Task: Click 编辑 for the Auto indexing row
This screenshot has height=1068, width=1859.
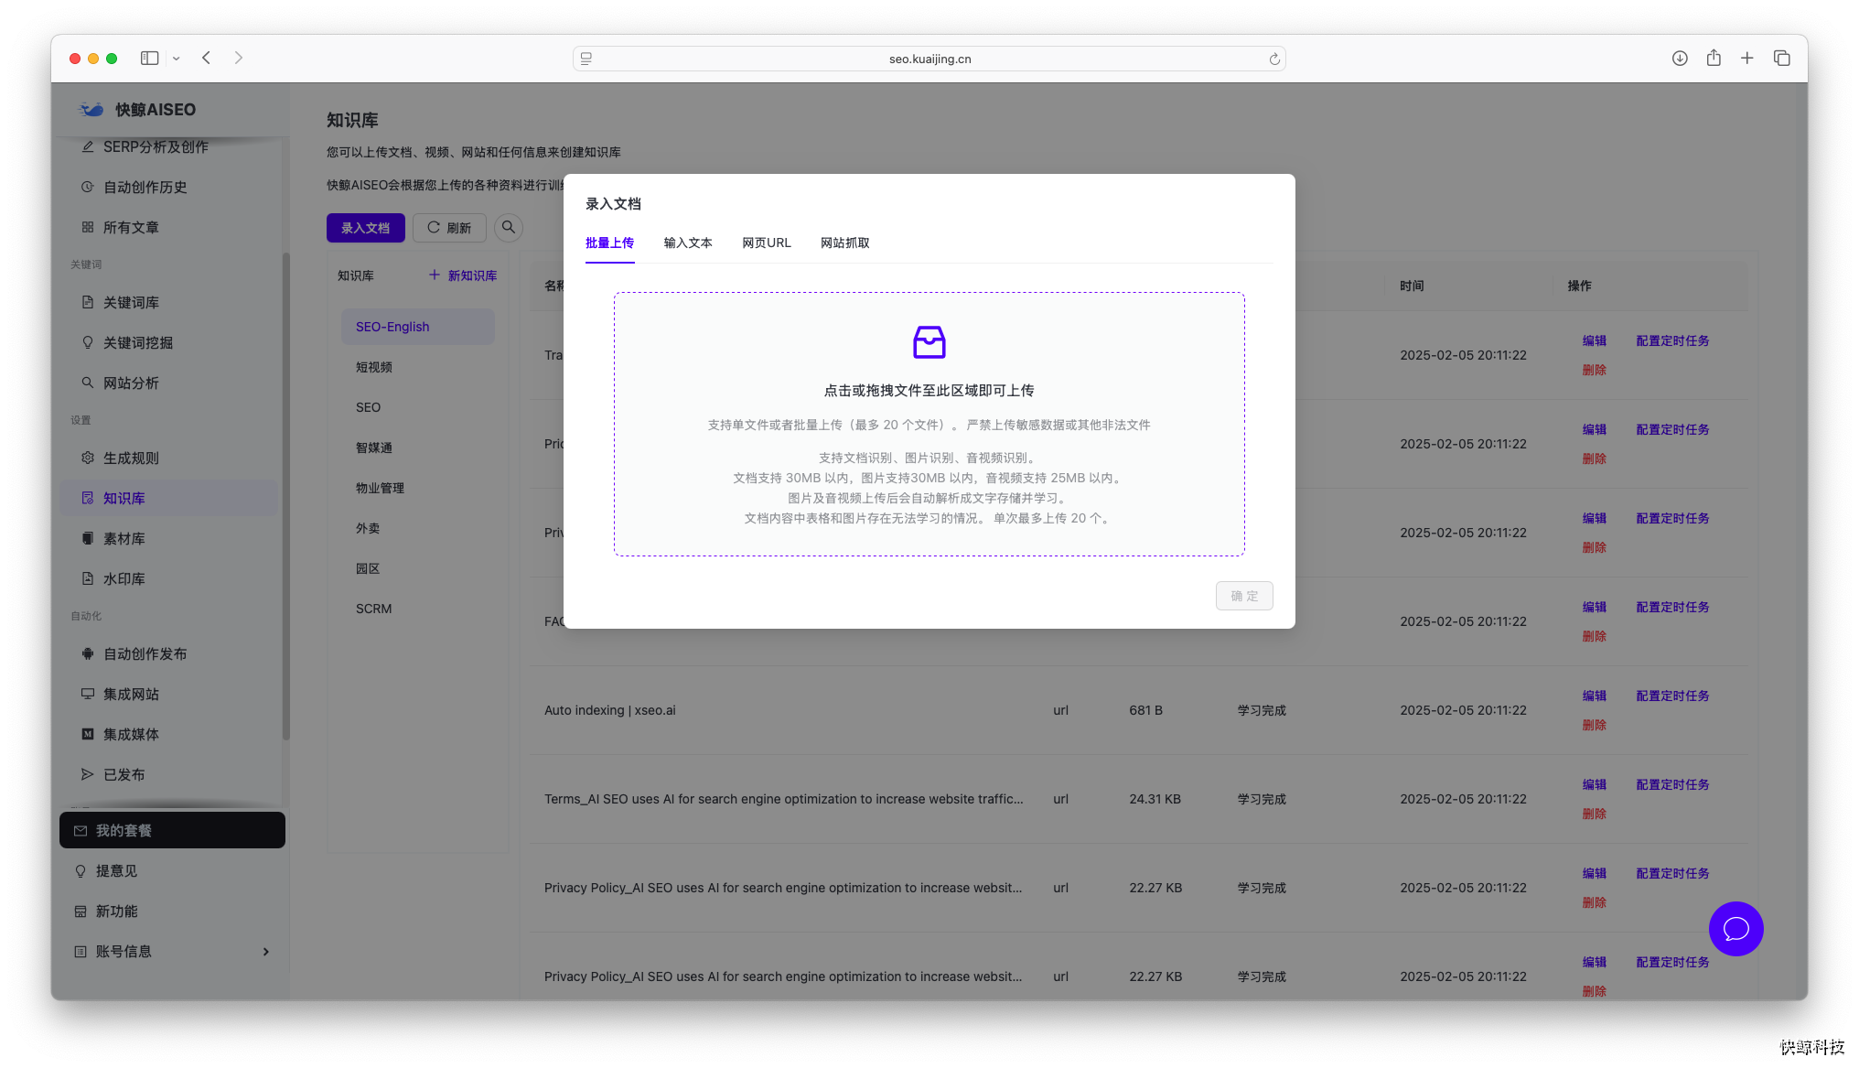Action: coord(1594,696)
